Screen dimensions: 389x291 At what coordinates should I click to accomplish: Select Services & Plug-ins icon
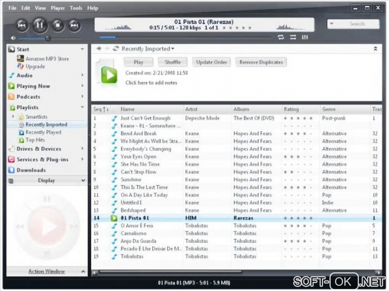(11, 159)
